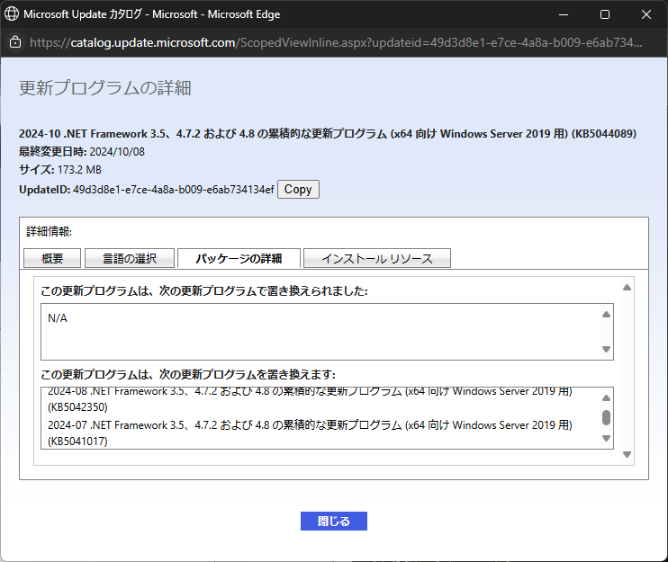Click the 更新プログラムの詳細 heading
Viewport: 668px width, 562px height.
point(104,88)
